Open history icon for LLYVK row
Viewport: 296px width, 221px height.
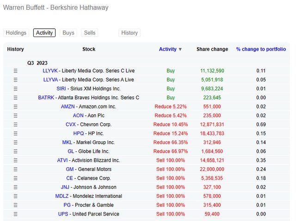pos(15,71)
